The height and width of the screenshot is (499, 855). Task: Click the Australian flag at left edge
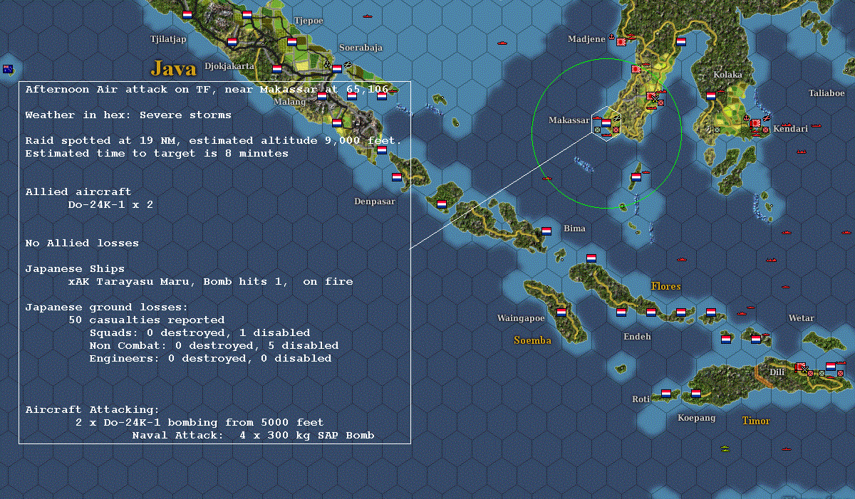coord(9,69)
